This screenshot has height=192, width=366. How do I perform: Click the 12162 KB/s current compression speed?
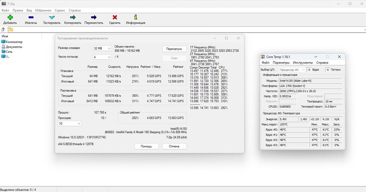[x=114, y=76]
